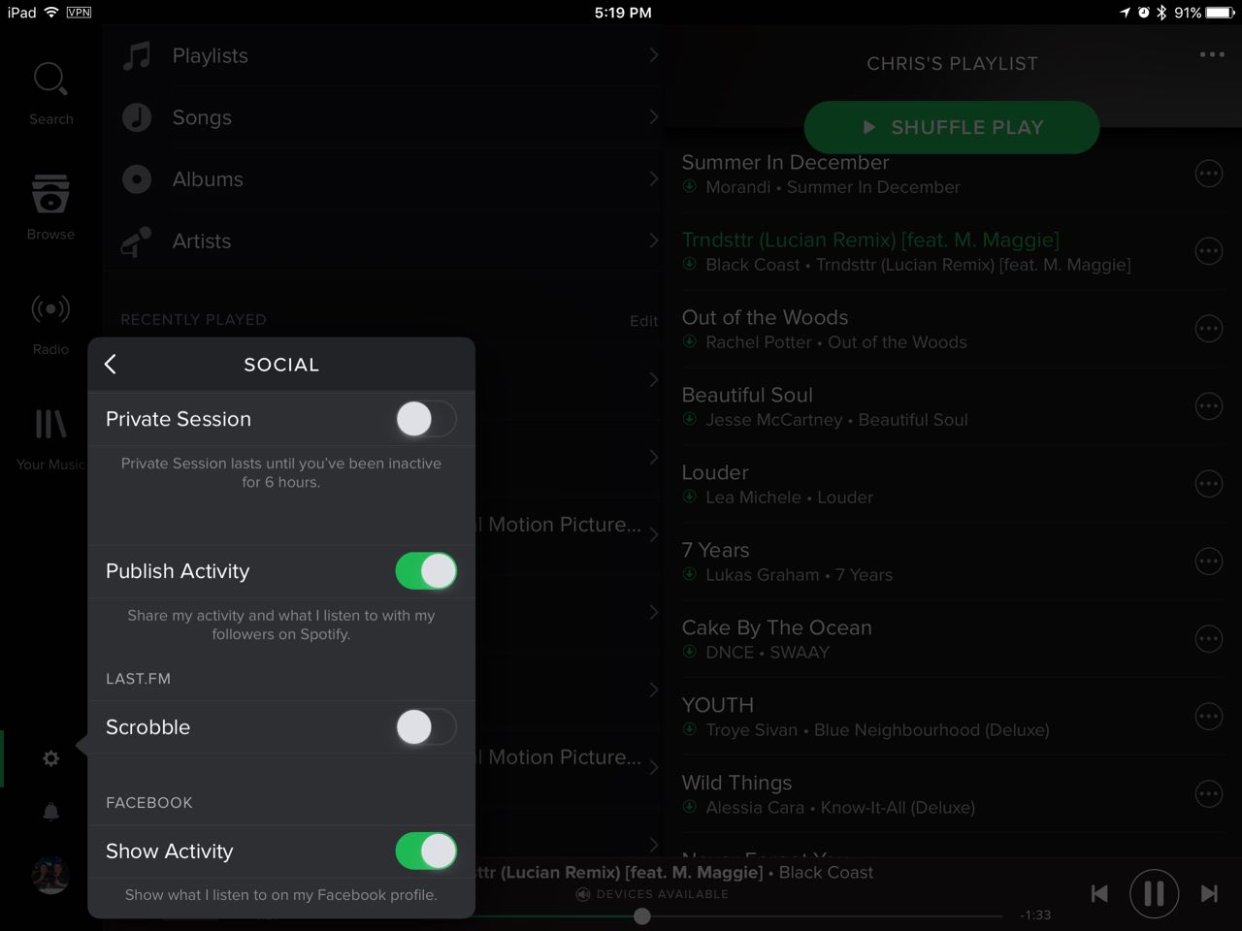
Task: Open Your Music library icon
Action: click(50, 425)
